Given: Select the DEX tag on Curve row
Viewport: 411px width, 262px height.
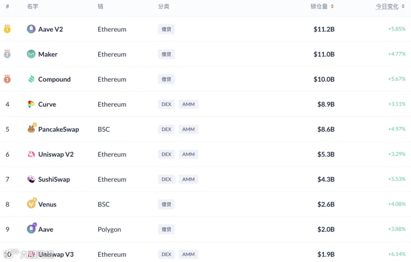Looking at the screenshot, I should [166, 104].
